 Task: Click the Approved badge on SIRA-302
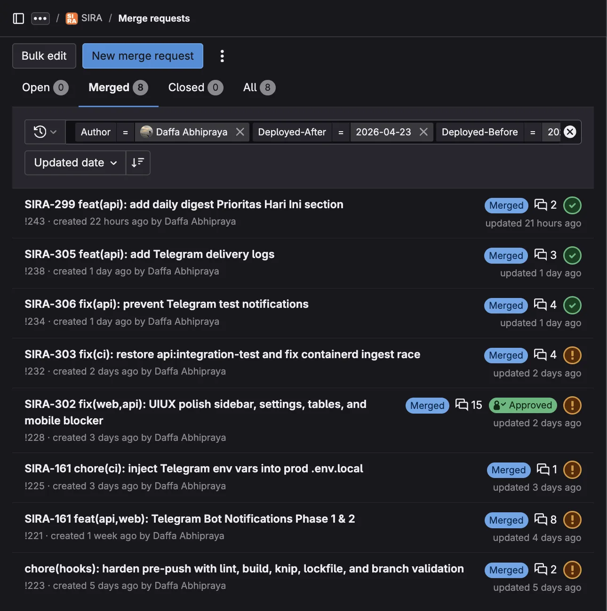click(x=523, y=405)
